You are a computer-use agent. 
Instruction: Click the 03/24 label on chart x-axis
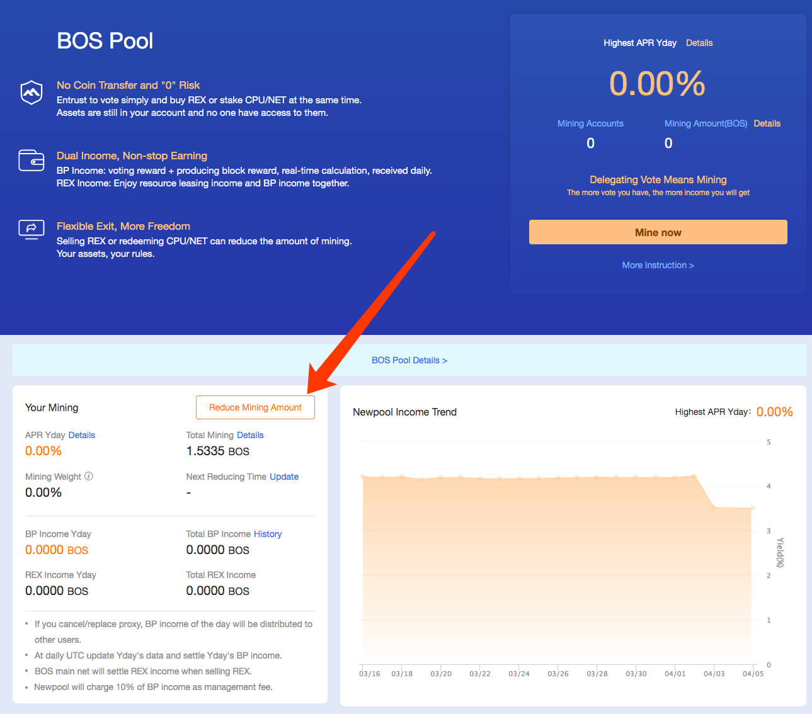point(519,674)
